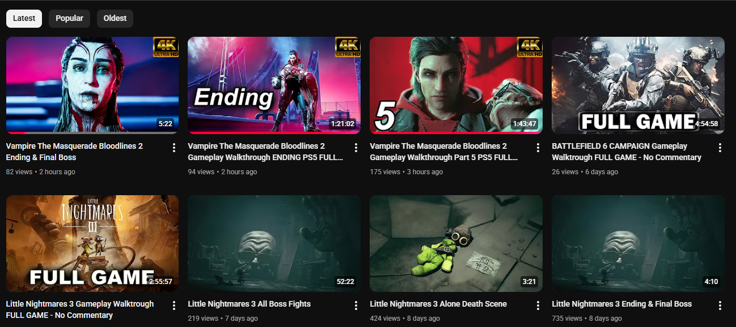Select the Latest sort filter
This screenshot has height=327, width=736.
coord(24,18)
